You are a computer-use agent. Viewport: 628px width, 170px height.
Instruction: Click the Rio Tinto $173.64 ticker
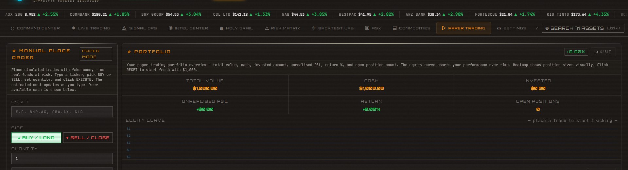(578, 14)
